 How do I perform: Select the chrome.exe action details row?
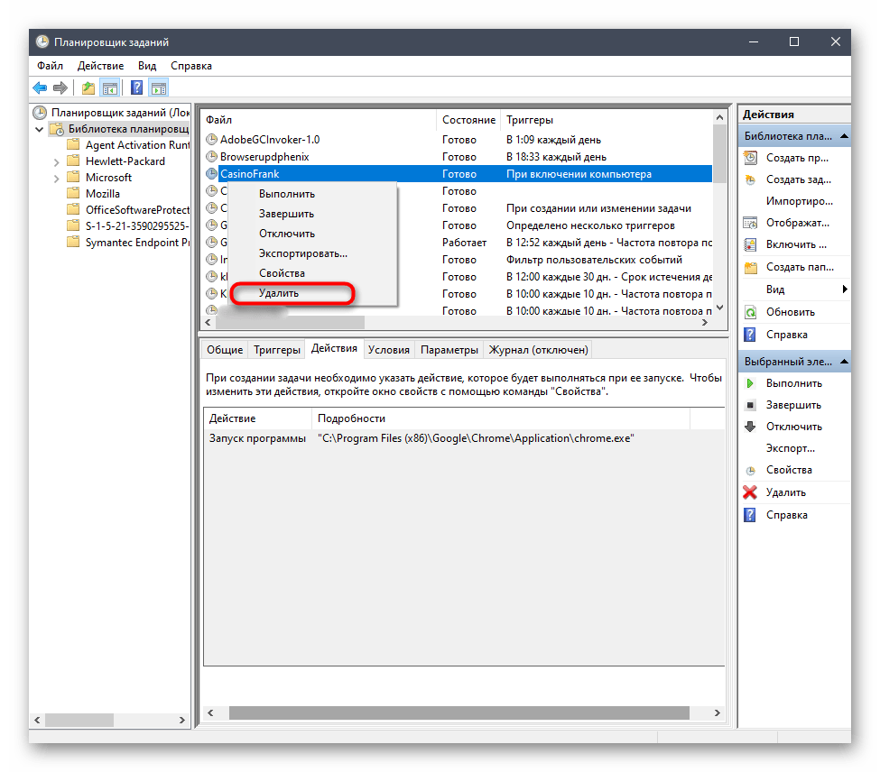[464, 438]
